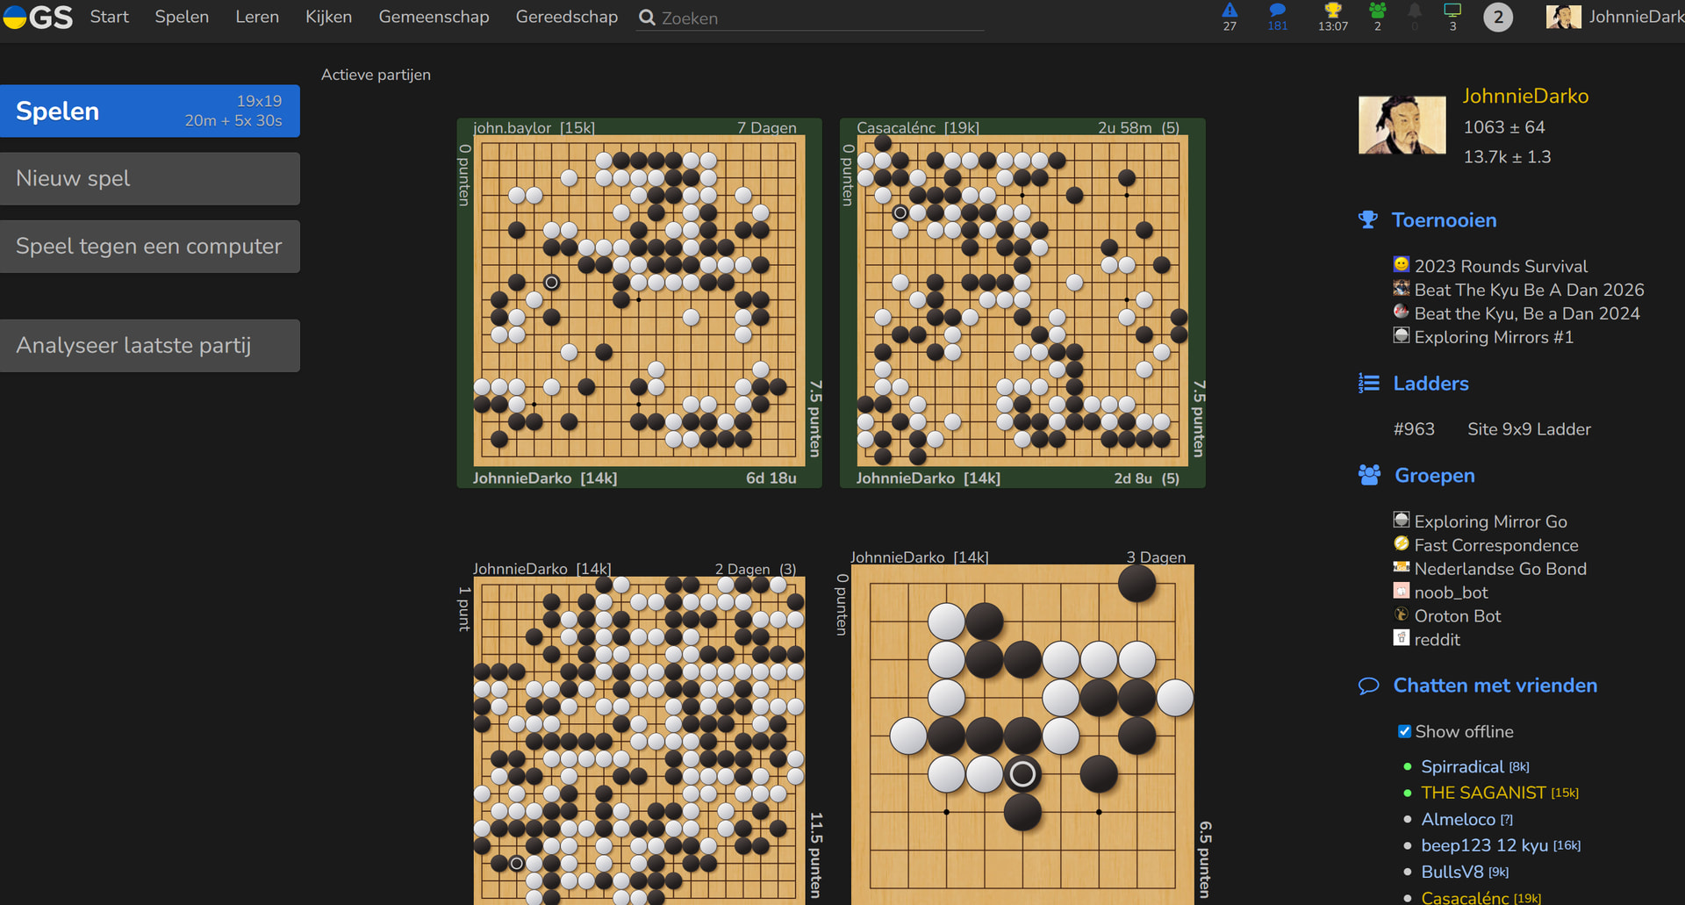
Task: Click the gold tournament trophy icon
Action: pyautogui.click(x=1332, y=11)
